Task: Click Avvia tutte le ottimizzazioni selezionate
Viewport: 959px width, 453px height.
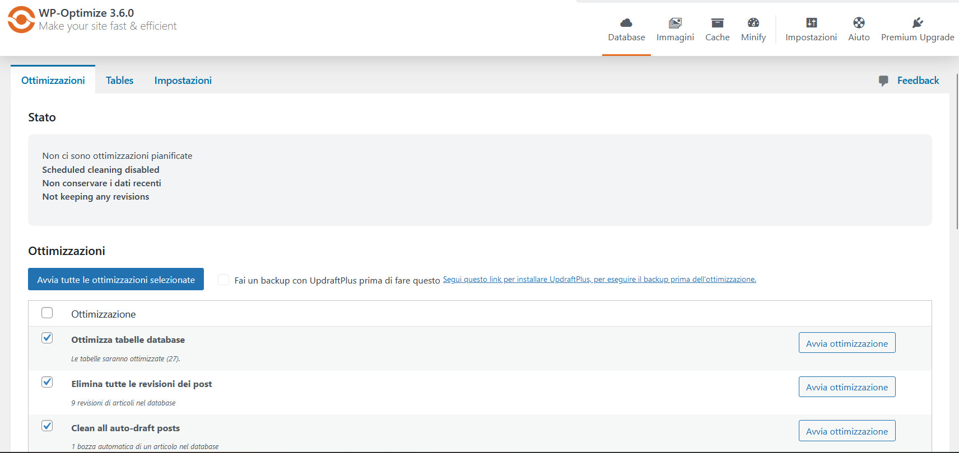Action: pyautogui.click(x=116, y=280)
